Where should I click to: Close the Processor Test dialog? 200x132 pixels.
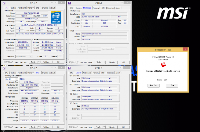click(185, 49)
